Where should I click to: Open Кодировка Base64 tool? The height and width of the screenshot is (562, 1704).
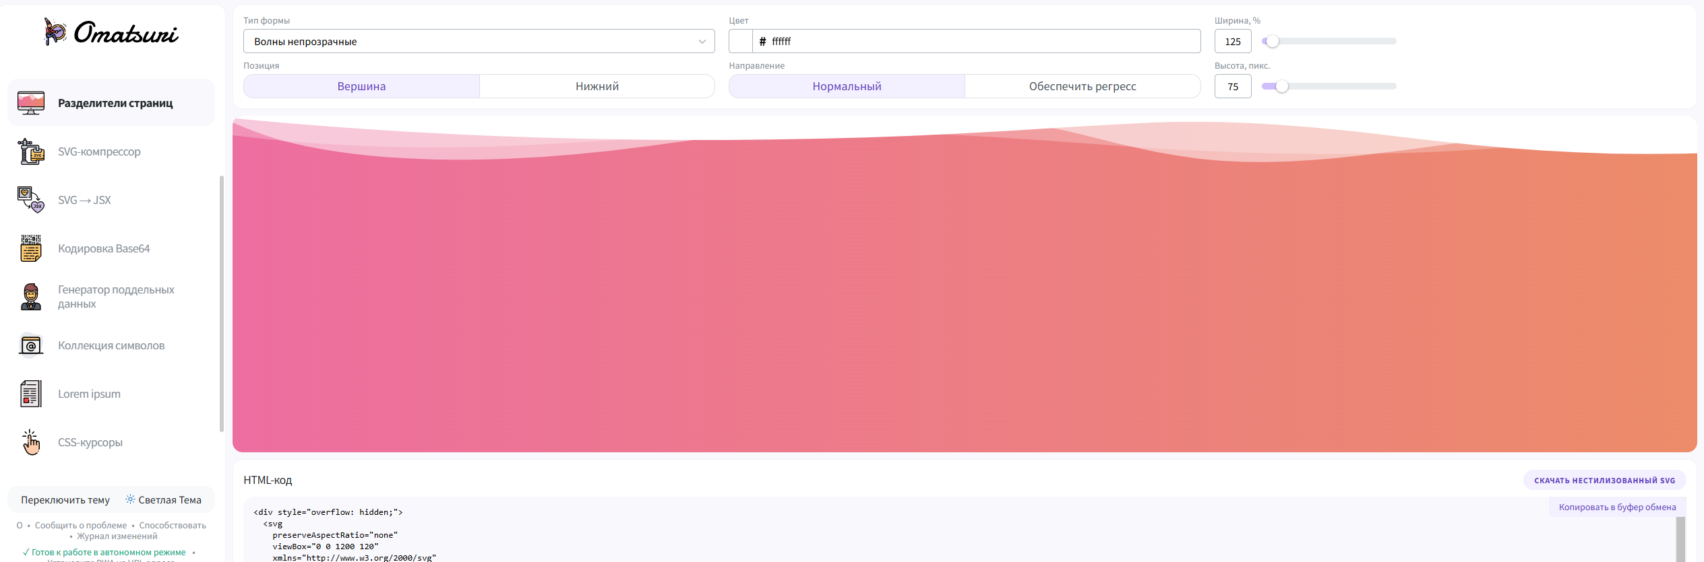(x=111, y=248)
